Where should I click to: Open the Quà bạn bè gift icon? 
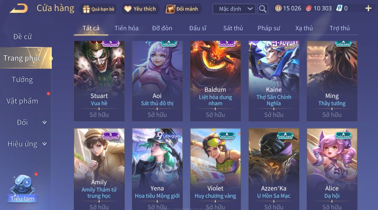point(86,9)
